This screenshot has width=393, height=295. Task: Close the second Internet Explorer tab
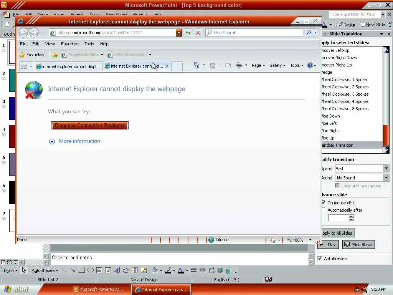tap(167, 66)
